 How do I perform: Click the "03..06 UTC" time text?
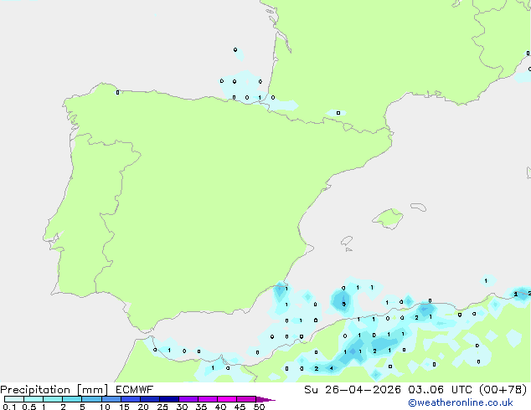pos(440,390)
